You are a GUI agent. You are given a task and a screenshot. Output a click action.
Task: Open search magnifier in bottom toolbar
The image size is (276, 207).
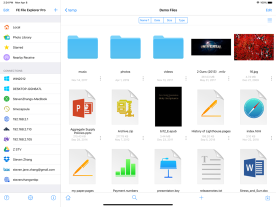[x=134, y=197]
